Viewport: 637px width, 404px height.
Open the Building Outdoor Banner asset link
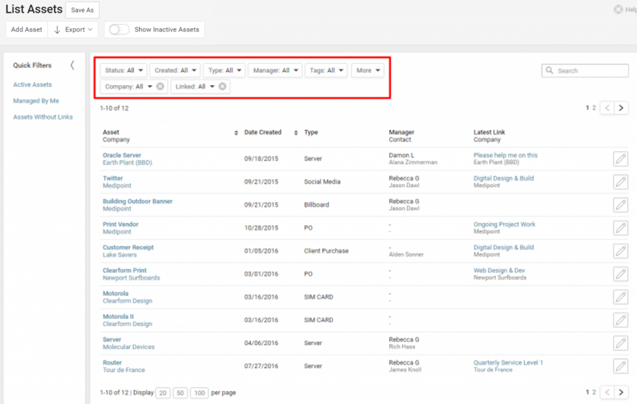[138, 201]
